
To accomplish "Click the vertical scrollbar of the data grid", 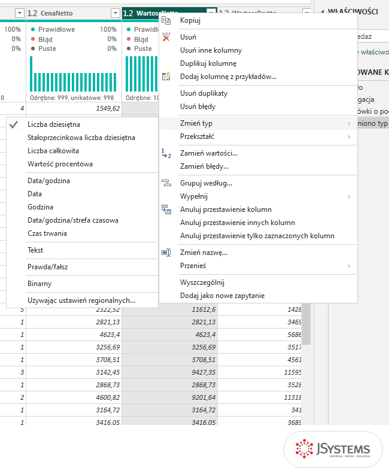I will pyautogui.click(x=306, y=323).
